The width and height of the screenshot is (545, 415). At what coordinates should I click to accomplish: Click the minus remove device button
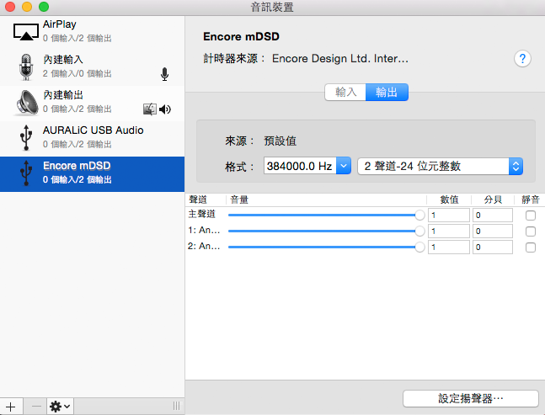coord(35,407)
